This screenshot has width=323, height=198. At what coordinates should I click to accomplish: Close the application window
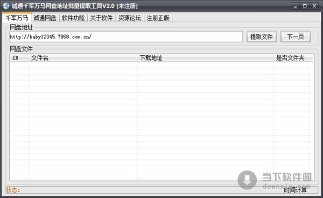[x=314, y=6]
